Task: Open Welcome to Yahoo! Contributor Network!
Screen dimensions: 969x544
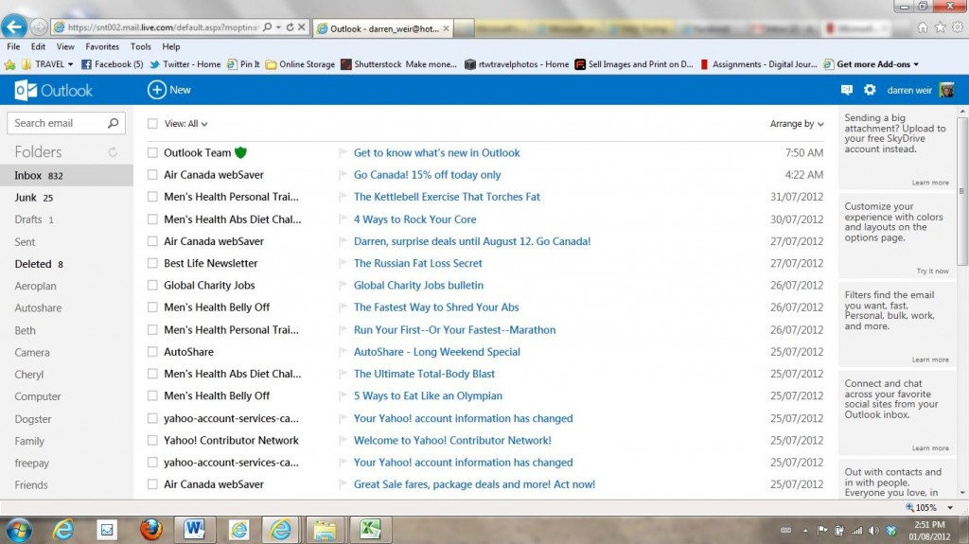Action: point(452,440)
